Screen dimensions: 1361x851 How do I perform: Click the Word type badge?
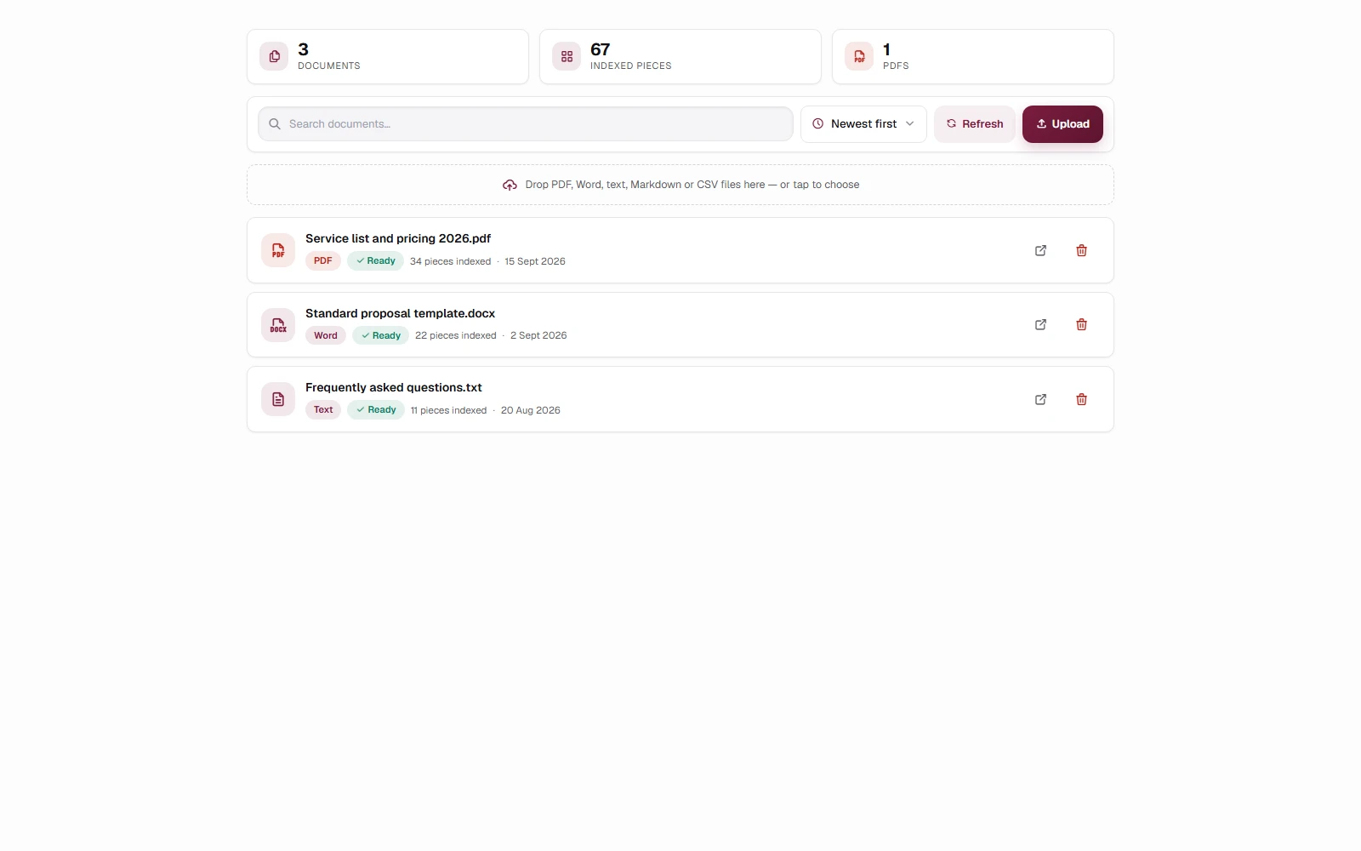(x=326, y=335)
